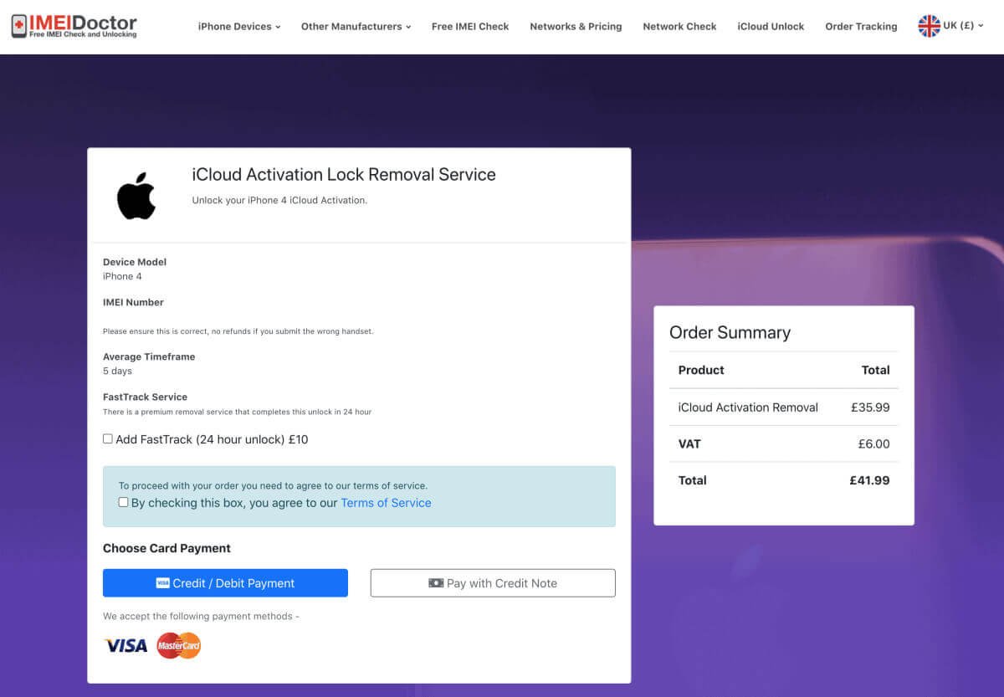Image resolution: width=1004 pixels, height=697 pixels.
Task: Click the Apple logo image
Action: [x=136, y=197]
